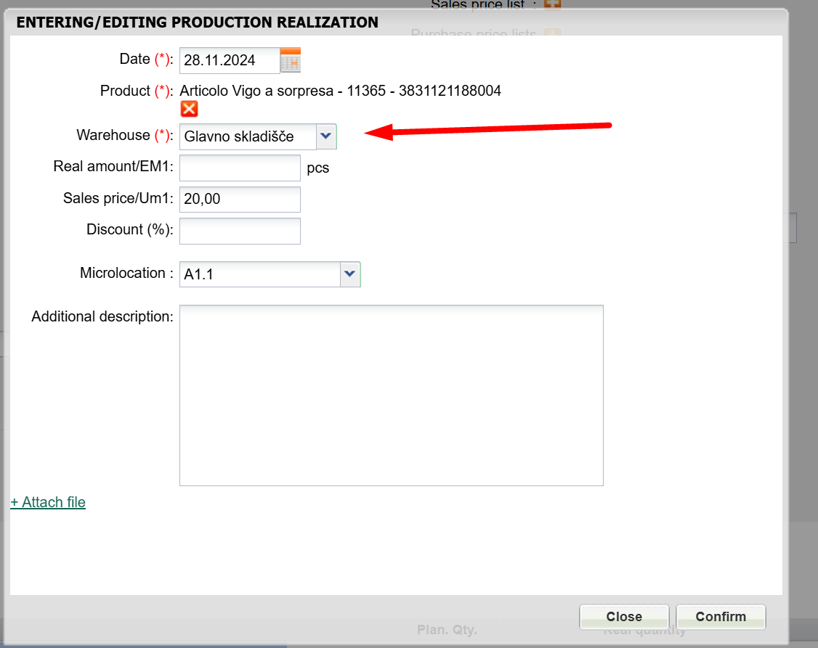Click the Additional description text area
Screen dimensions: 818x648
point(392,395)
